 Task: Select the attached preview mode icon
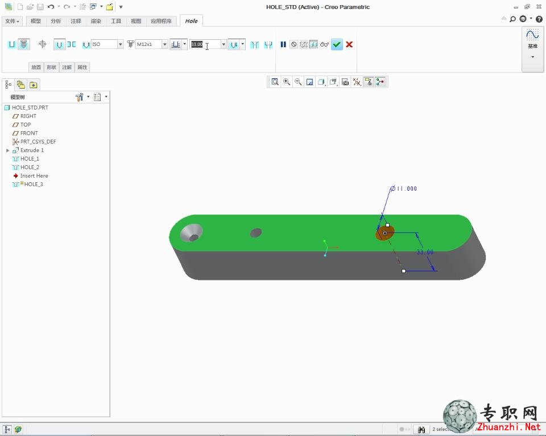pos(313,44)
